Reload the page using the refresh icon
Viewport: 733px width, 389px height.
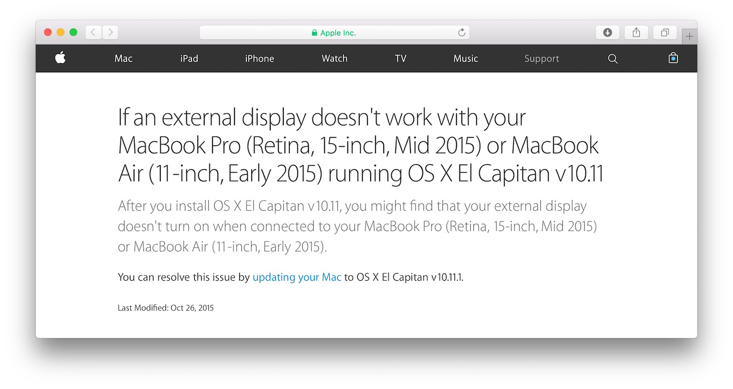coord(461,32)
